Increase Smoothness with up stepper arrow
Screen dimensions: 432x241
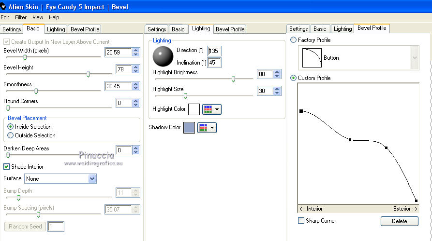(x=135, y=84)
